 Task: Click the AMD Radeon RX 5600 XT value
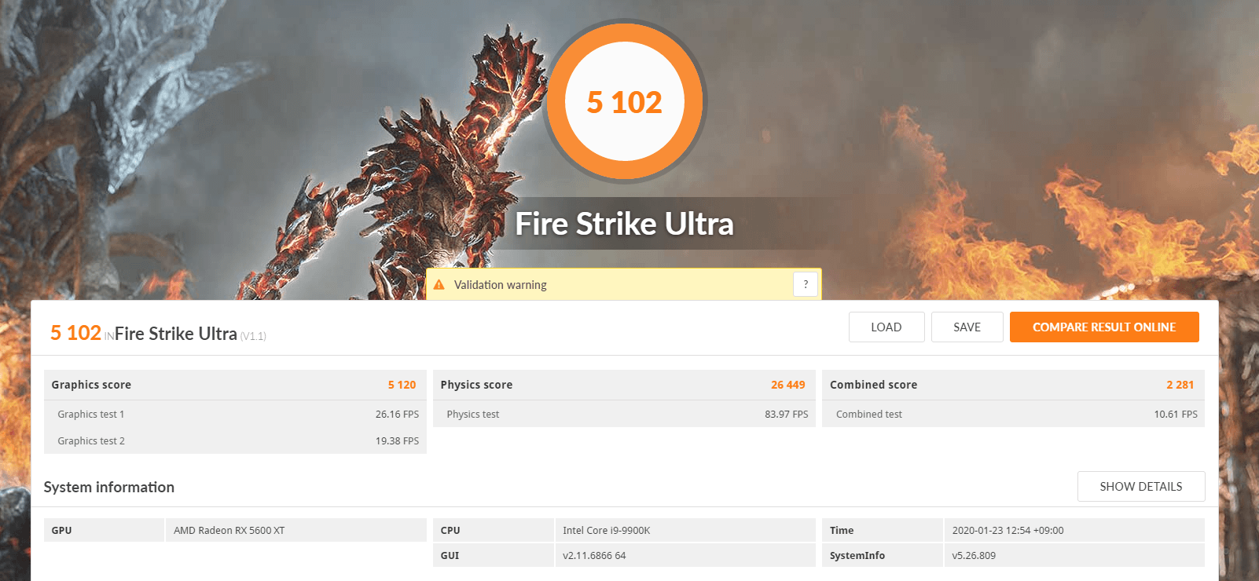229,531
